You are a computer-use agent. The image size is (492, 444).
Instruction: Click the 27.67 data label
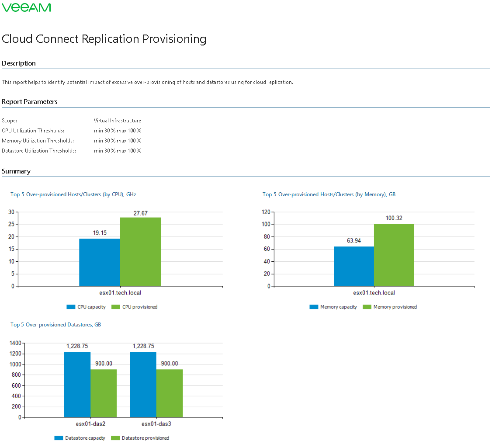click(x=141, y=213)
